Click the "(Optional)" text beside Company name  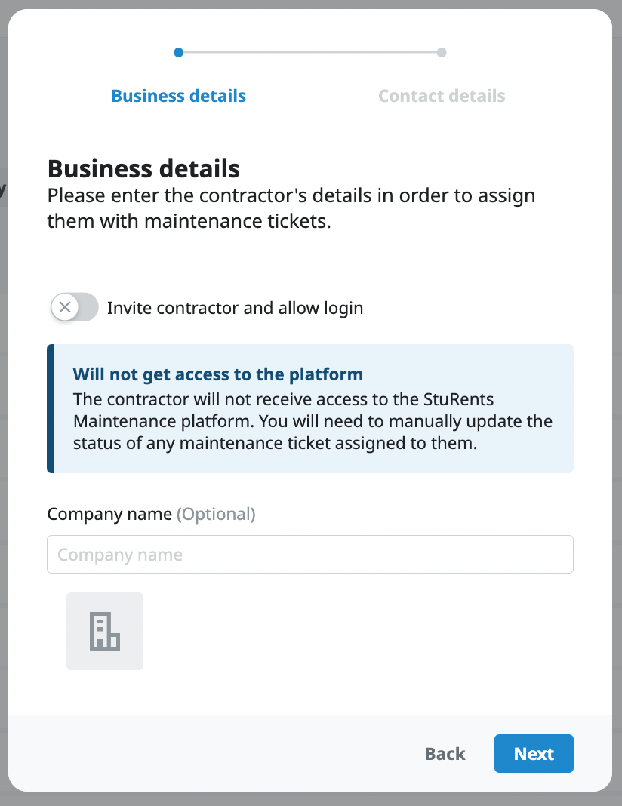tap(216, 514)
